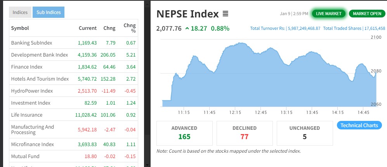This screenshot has height=167, width=387.
Task: Select the Sub Indices tab
Action: click(49, 12)
